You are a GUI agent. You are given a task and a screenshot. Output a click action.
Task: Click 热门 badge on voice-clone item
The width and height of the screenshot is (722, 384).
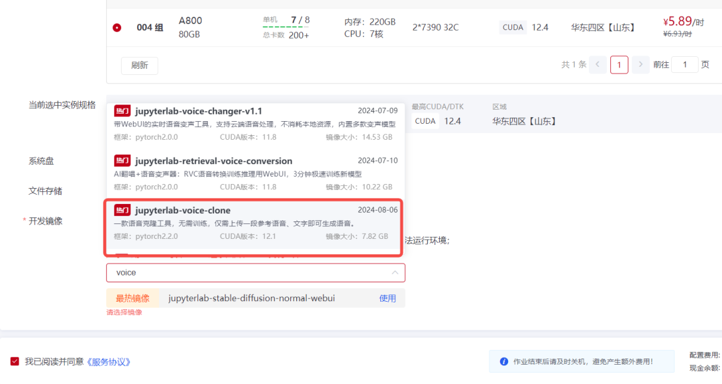pos(122,211)
